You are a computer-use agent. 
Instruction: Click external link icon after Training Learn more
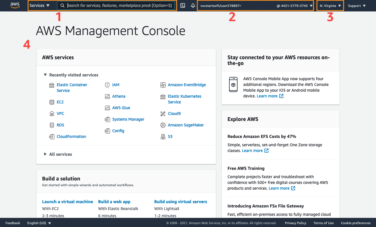293,188
